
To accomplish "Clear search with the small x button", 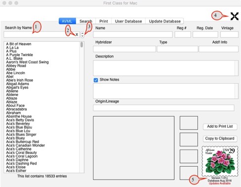I will pos(77,35).
